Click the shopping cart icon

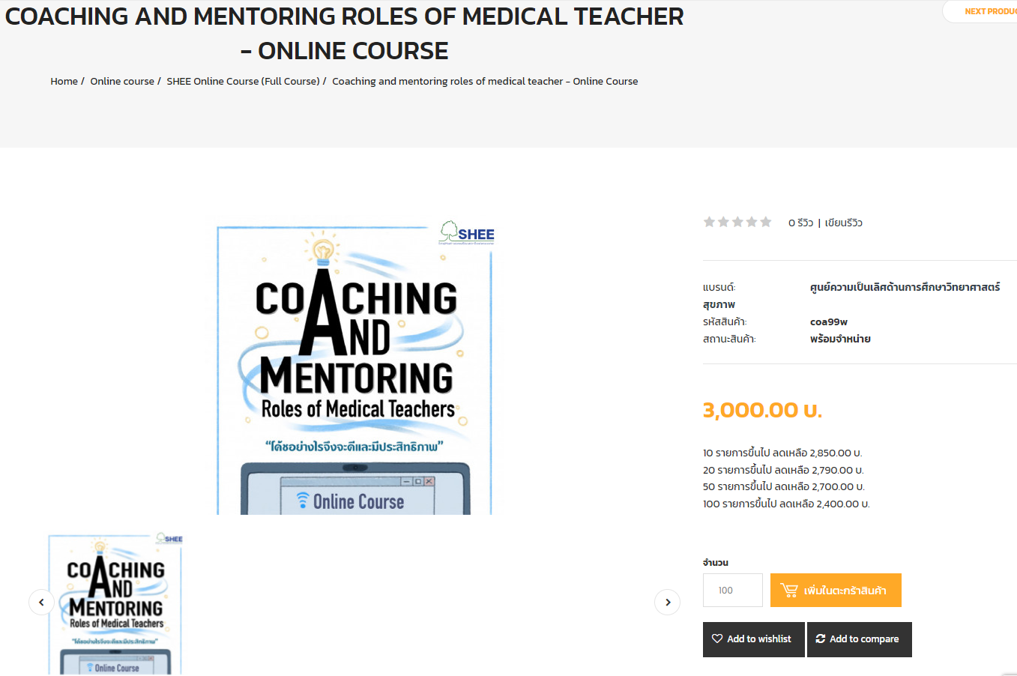788,591
